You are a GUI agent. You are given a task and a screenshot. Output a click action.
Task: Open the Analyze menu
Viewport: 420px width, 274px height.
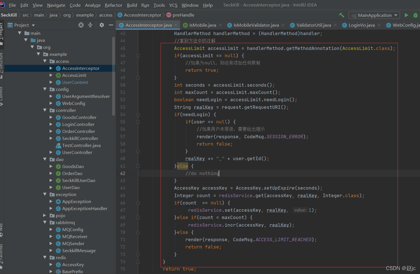pos(93,5)
